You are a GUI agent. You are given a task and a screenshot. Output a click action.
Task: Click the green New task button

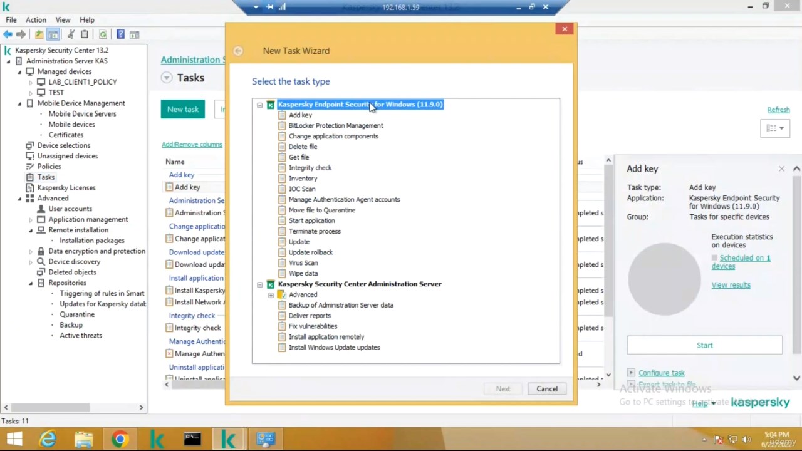pyautogui.click(x=183, y=110)
